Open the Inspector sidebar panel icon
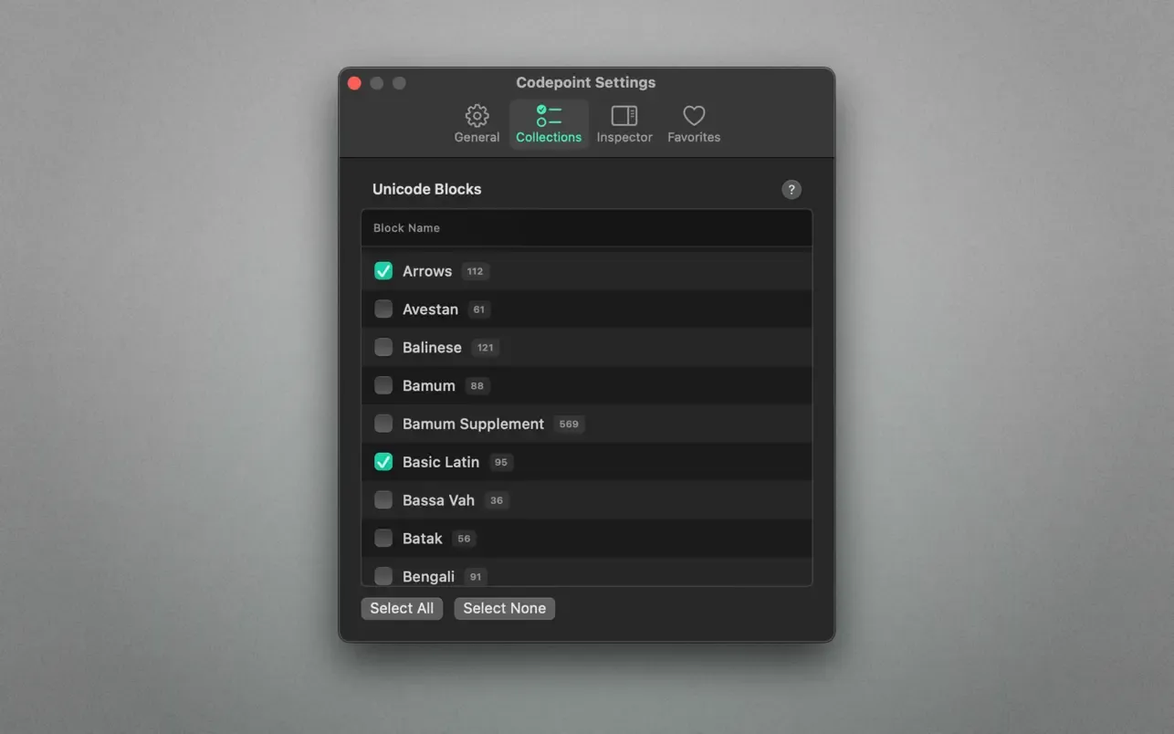 (x=624, y=116)
